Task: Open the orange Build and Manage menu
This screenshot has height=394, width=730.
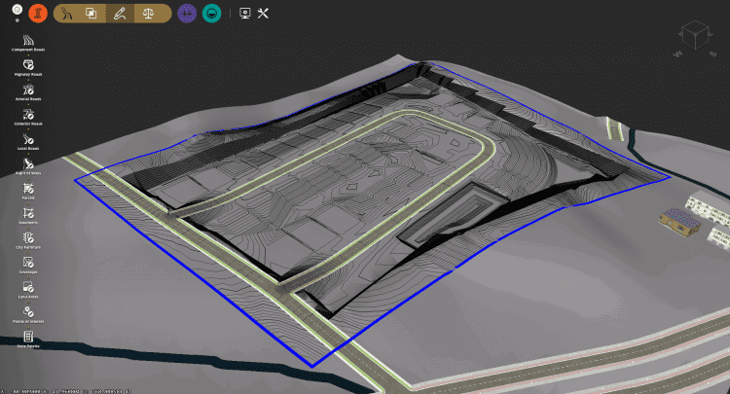Action: 36,14
